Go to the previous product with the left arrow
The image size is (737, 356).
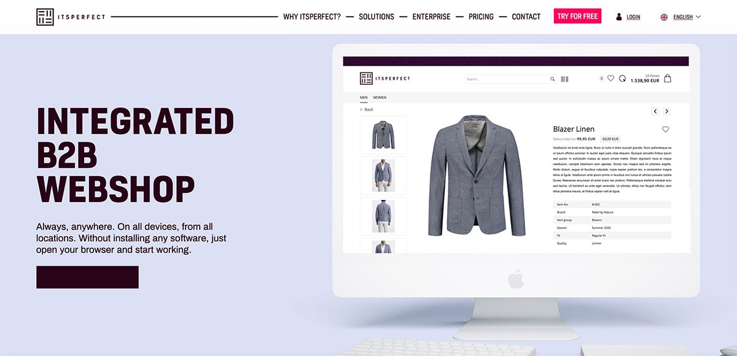click(655, 111)
